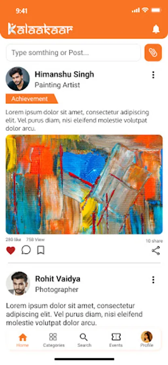Image resolution: width=168 pixels, height=365 pixels.
Task: Tap the Kalaakaar logo
Action: pyautogui.click(x=40, y=29)
